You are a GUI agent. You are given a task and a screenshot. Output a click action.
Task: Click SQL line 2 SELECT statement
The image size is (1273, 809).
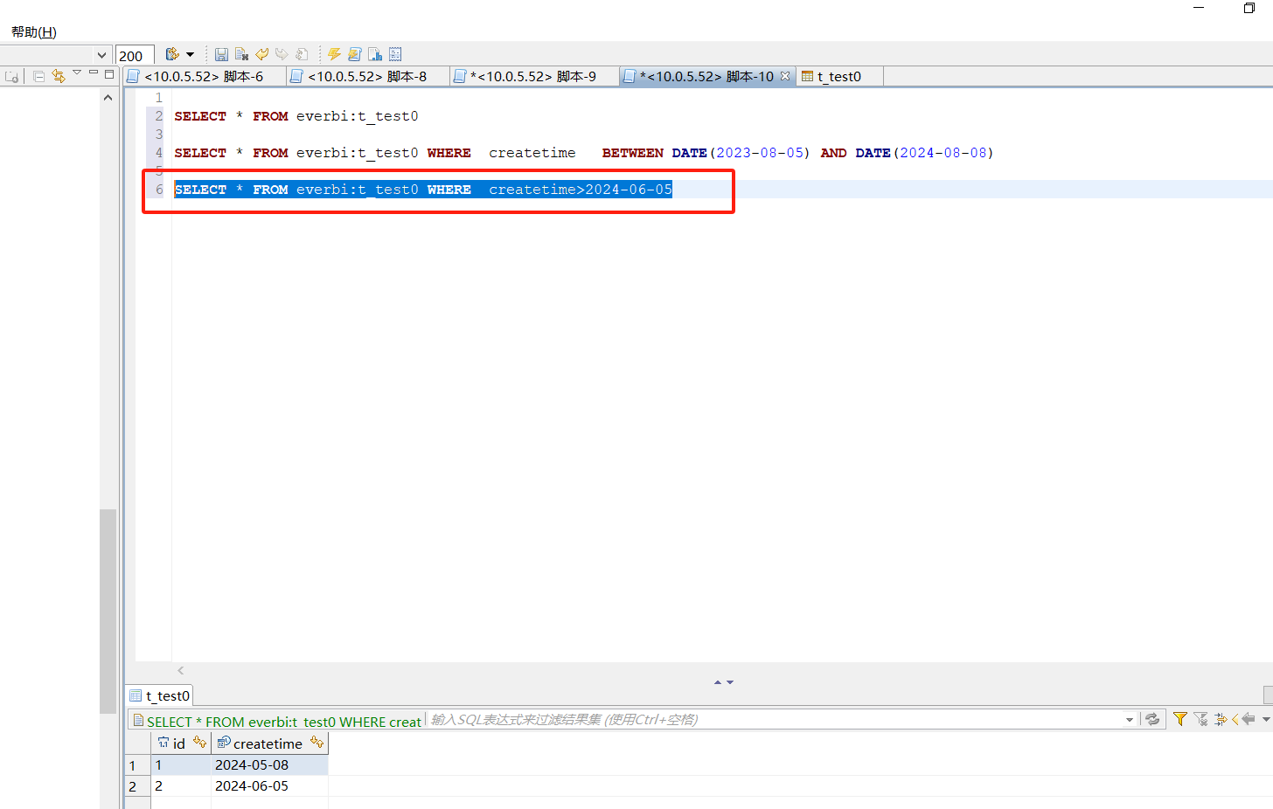pos(296,116)
